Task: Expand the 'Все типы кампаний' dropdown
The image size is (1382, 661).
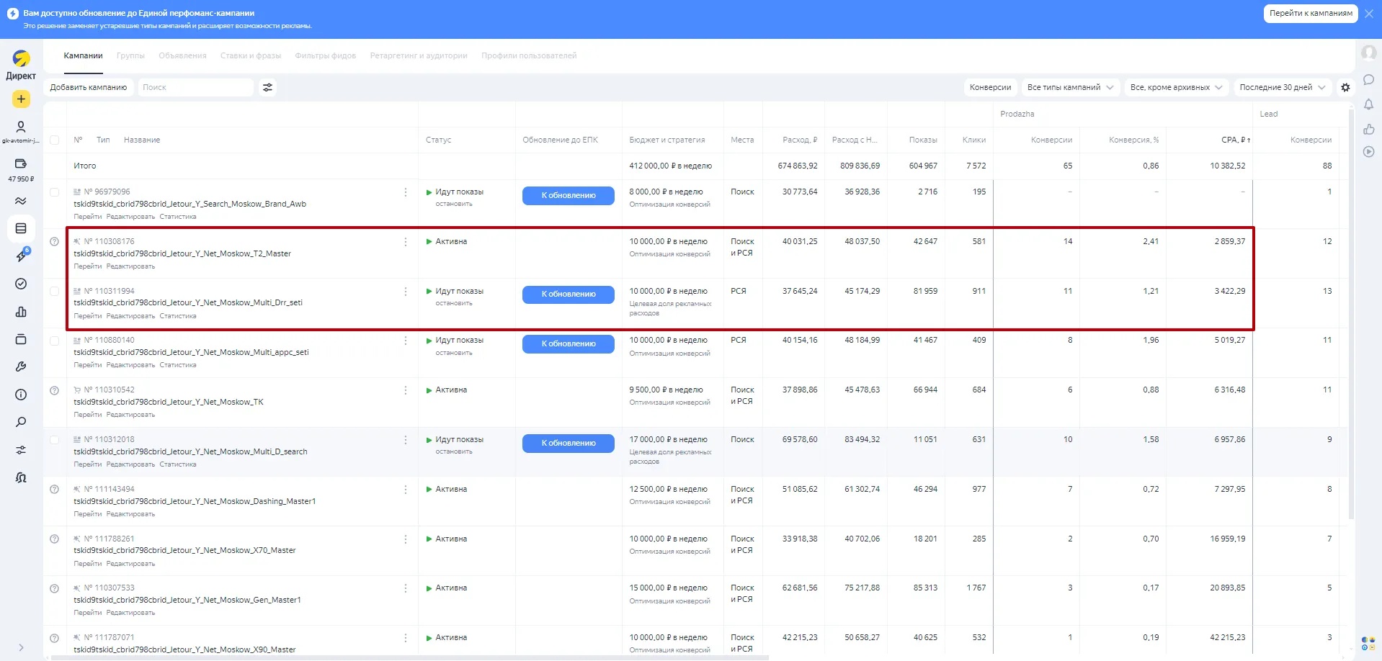Action: (1070, 87)
